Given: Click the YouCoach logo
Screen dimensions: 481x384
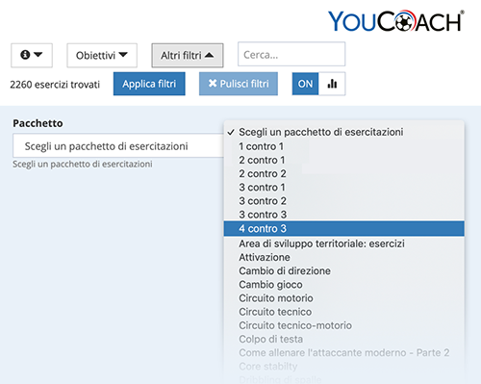Looking at the screenshot, I should click(396, 21).
